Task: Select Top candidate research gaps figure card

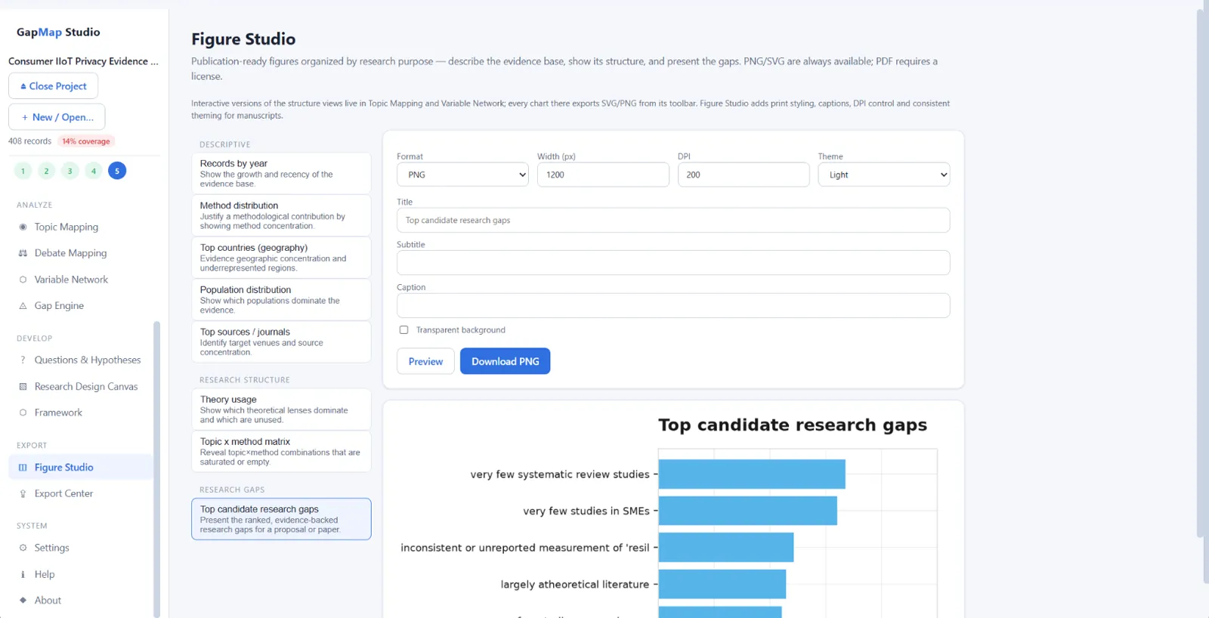Action: pyautogui.click(x=281, y=519)
